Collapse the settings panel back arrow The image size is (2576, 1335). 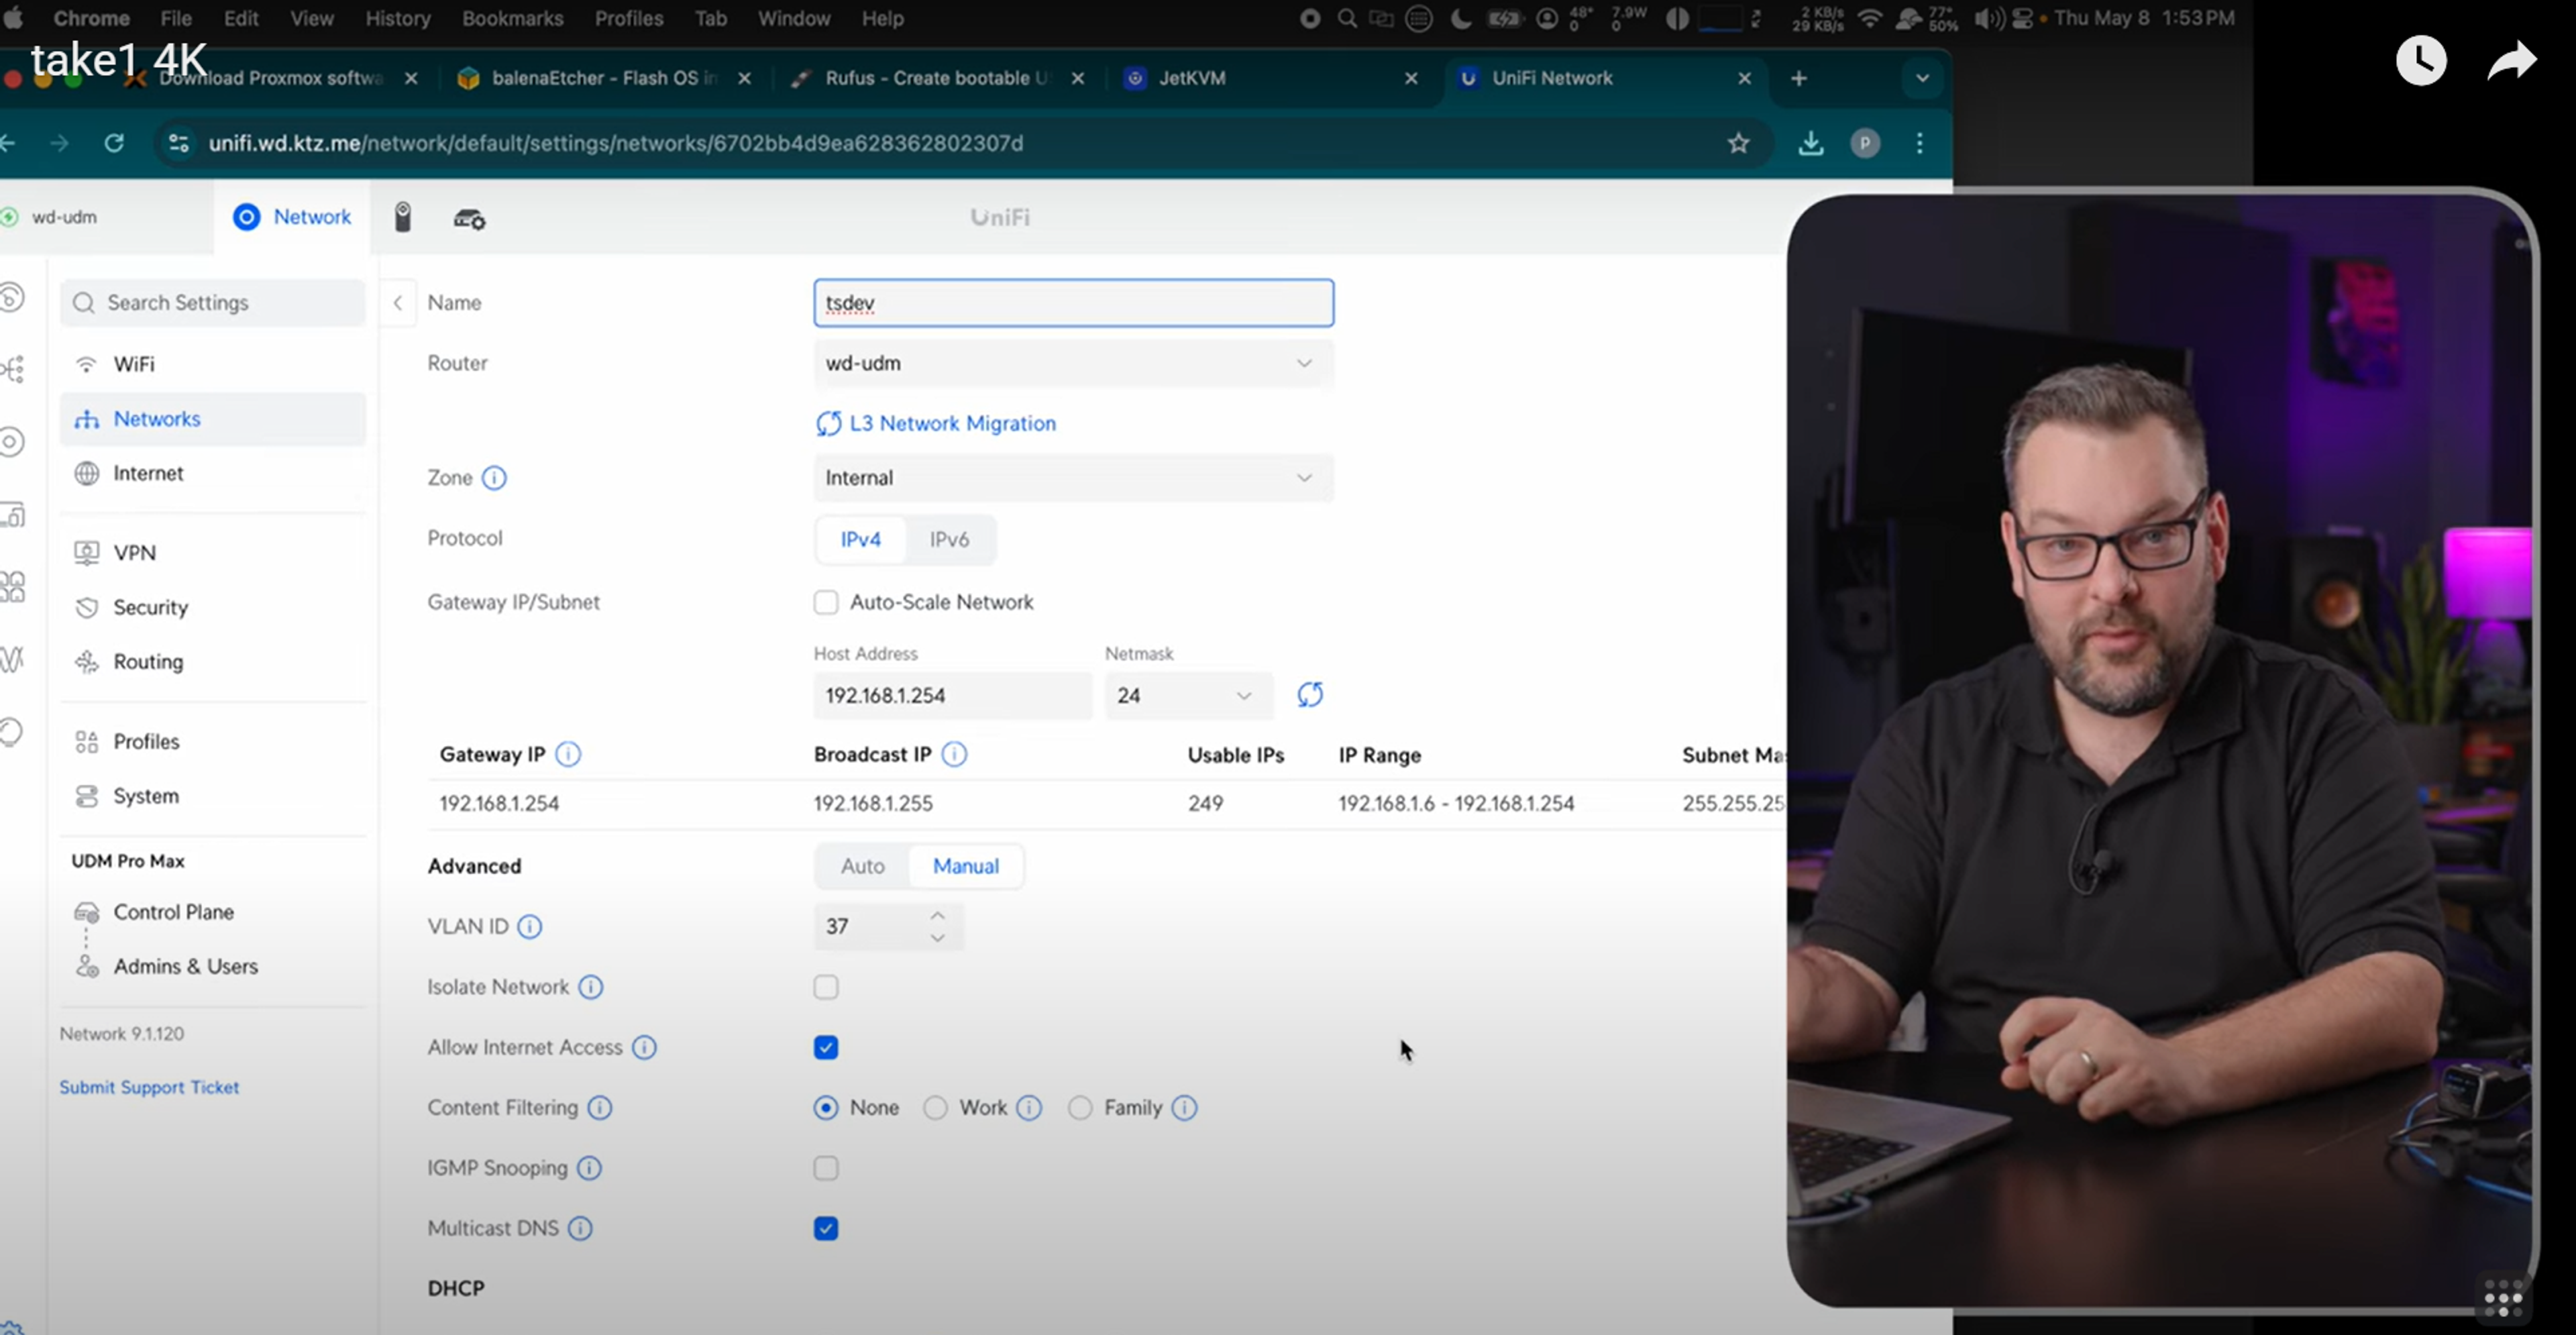(397, 303)
